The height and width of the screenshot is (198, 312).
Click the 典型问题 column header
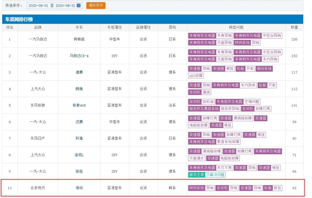(236, 27)
